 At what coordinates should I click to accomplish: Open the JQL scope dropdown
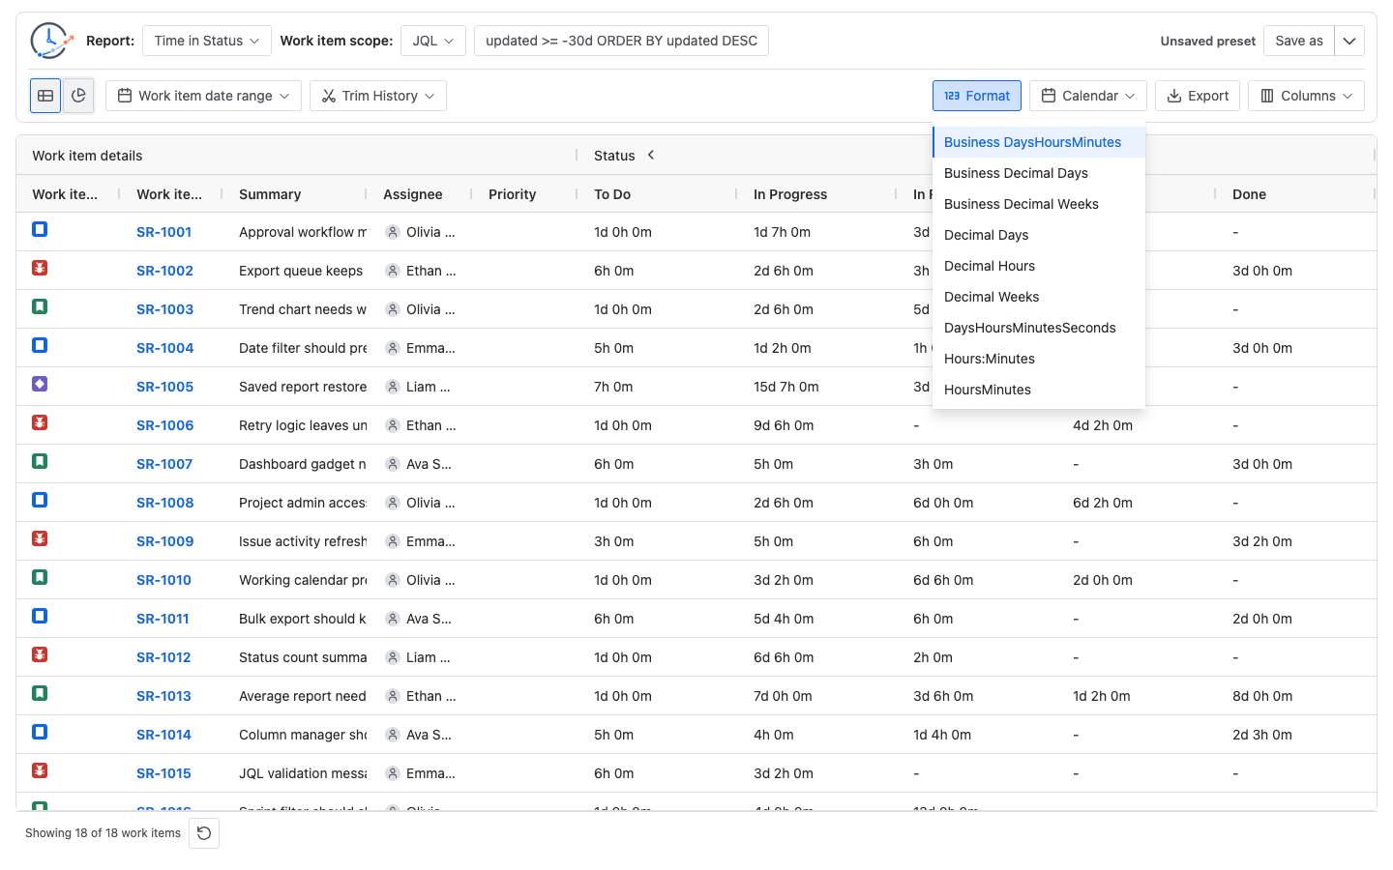[x=433, y=41]
